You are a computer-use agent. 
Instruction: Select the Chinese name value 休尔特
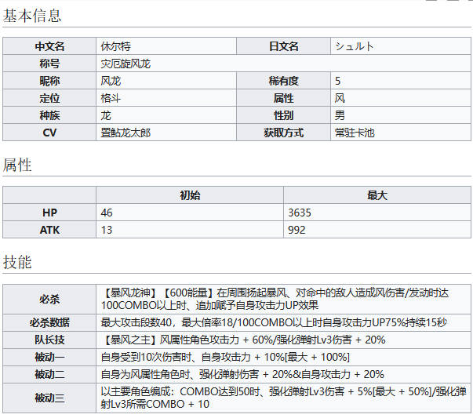point(117,46)
